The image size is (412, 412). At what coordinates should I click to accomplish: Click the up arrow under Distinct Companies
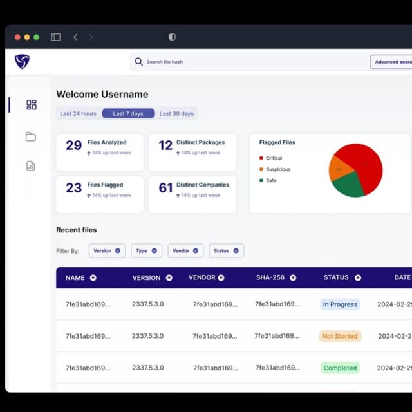(178, 196)
